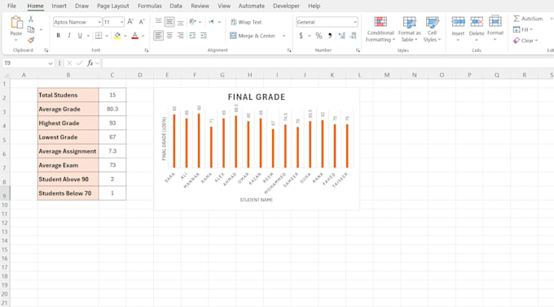The width and height of the screenshot is (554, 307).
Task: Select cell labeled Average Grade
Action: pyautogui.click(x=68, y=109)
